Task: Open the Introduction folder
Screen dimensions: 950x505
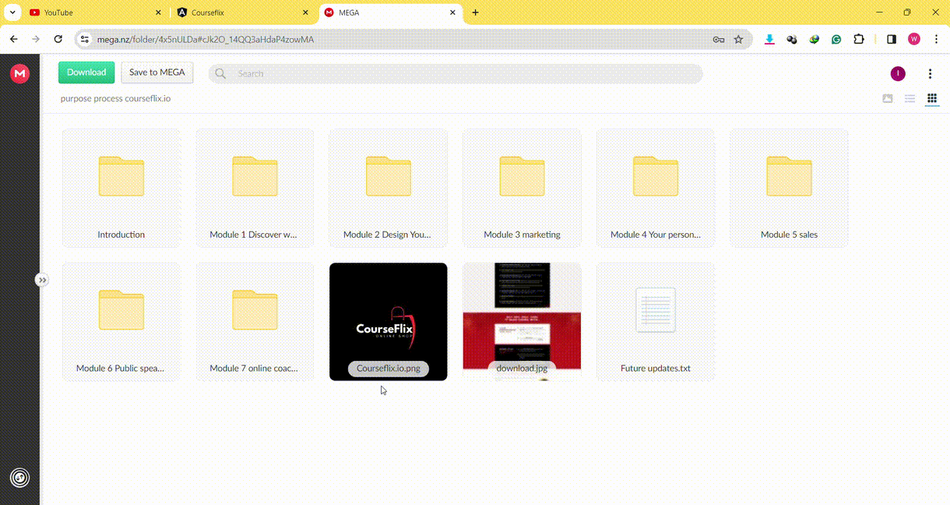Action: click(121, 188)
